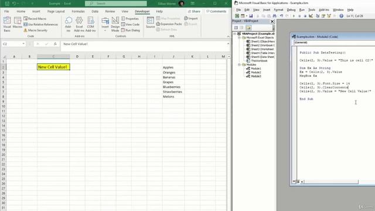Click the Excel search box
The width and height of the screenshot is (375, 211).
click(116, 4)
